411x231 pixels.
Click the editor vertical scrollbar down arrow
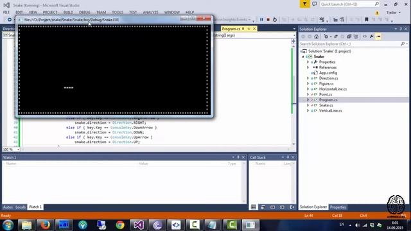293,144
